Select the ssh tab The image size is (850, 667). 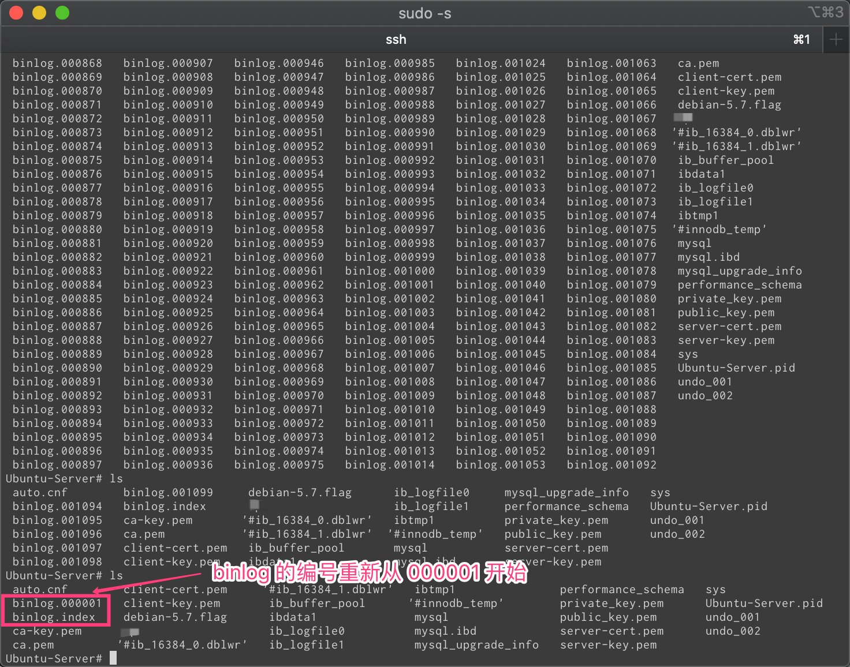(396, 40)
